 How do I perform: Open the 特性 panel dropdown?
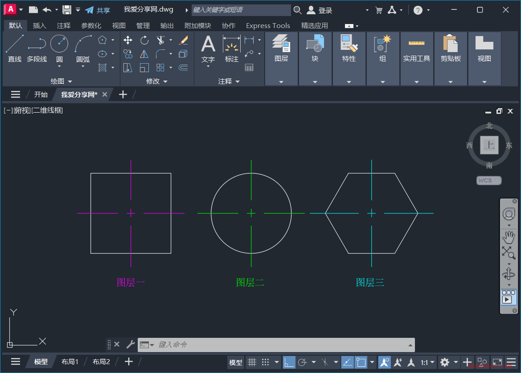click(x=349, y=82)
